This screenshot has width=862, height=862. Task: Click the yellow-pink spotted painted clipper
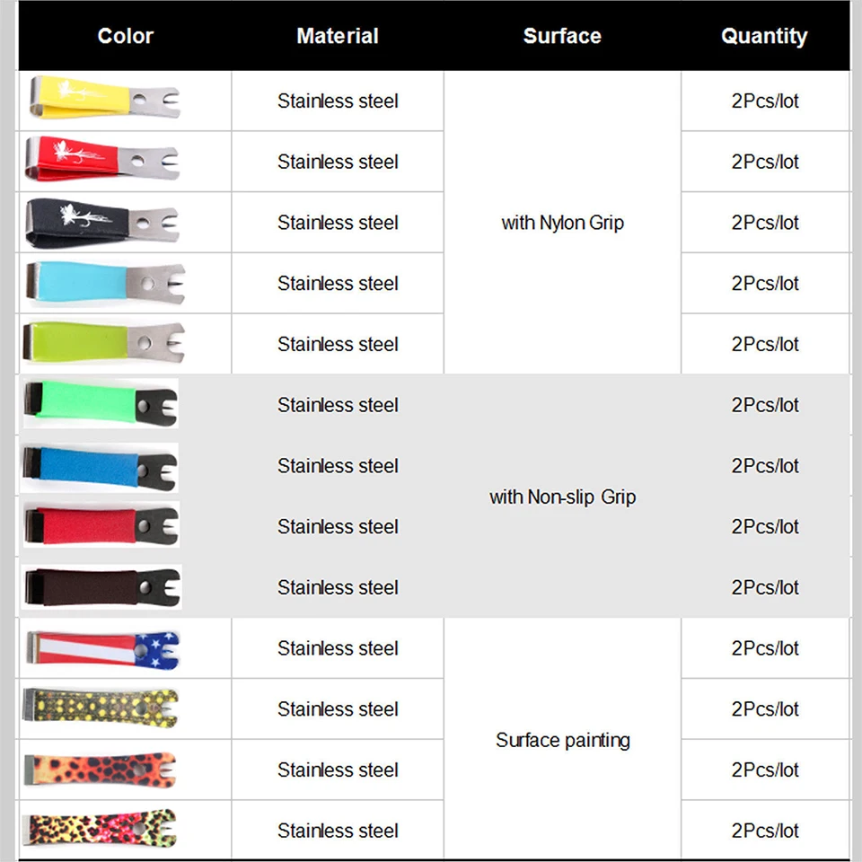click(x=100, y=829)
